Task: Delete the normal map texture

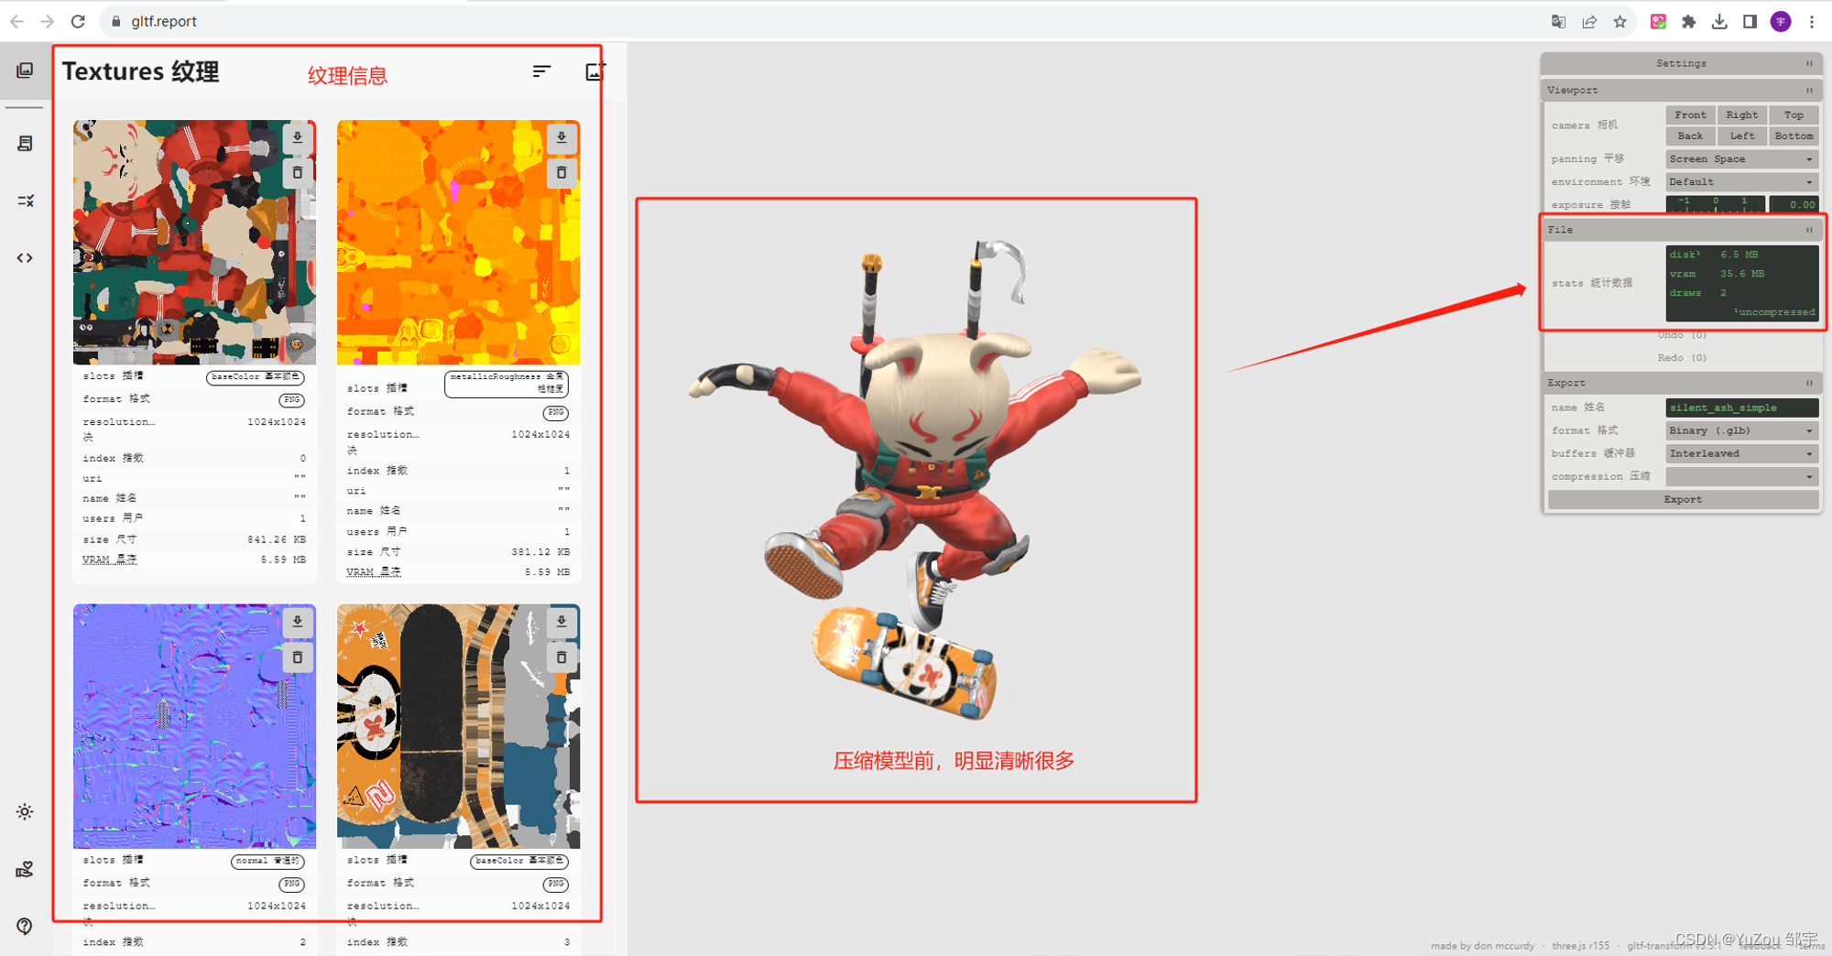Action: [x=298, y=657]
